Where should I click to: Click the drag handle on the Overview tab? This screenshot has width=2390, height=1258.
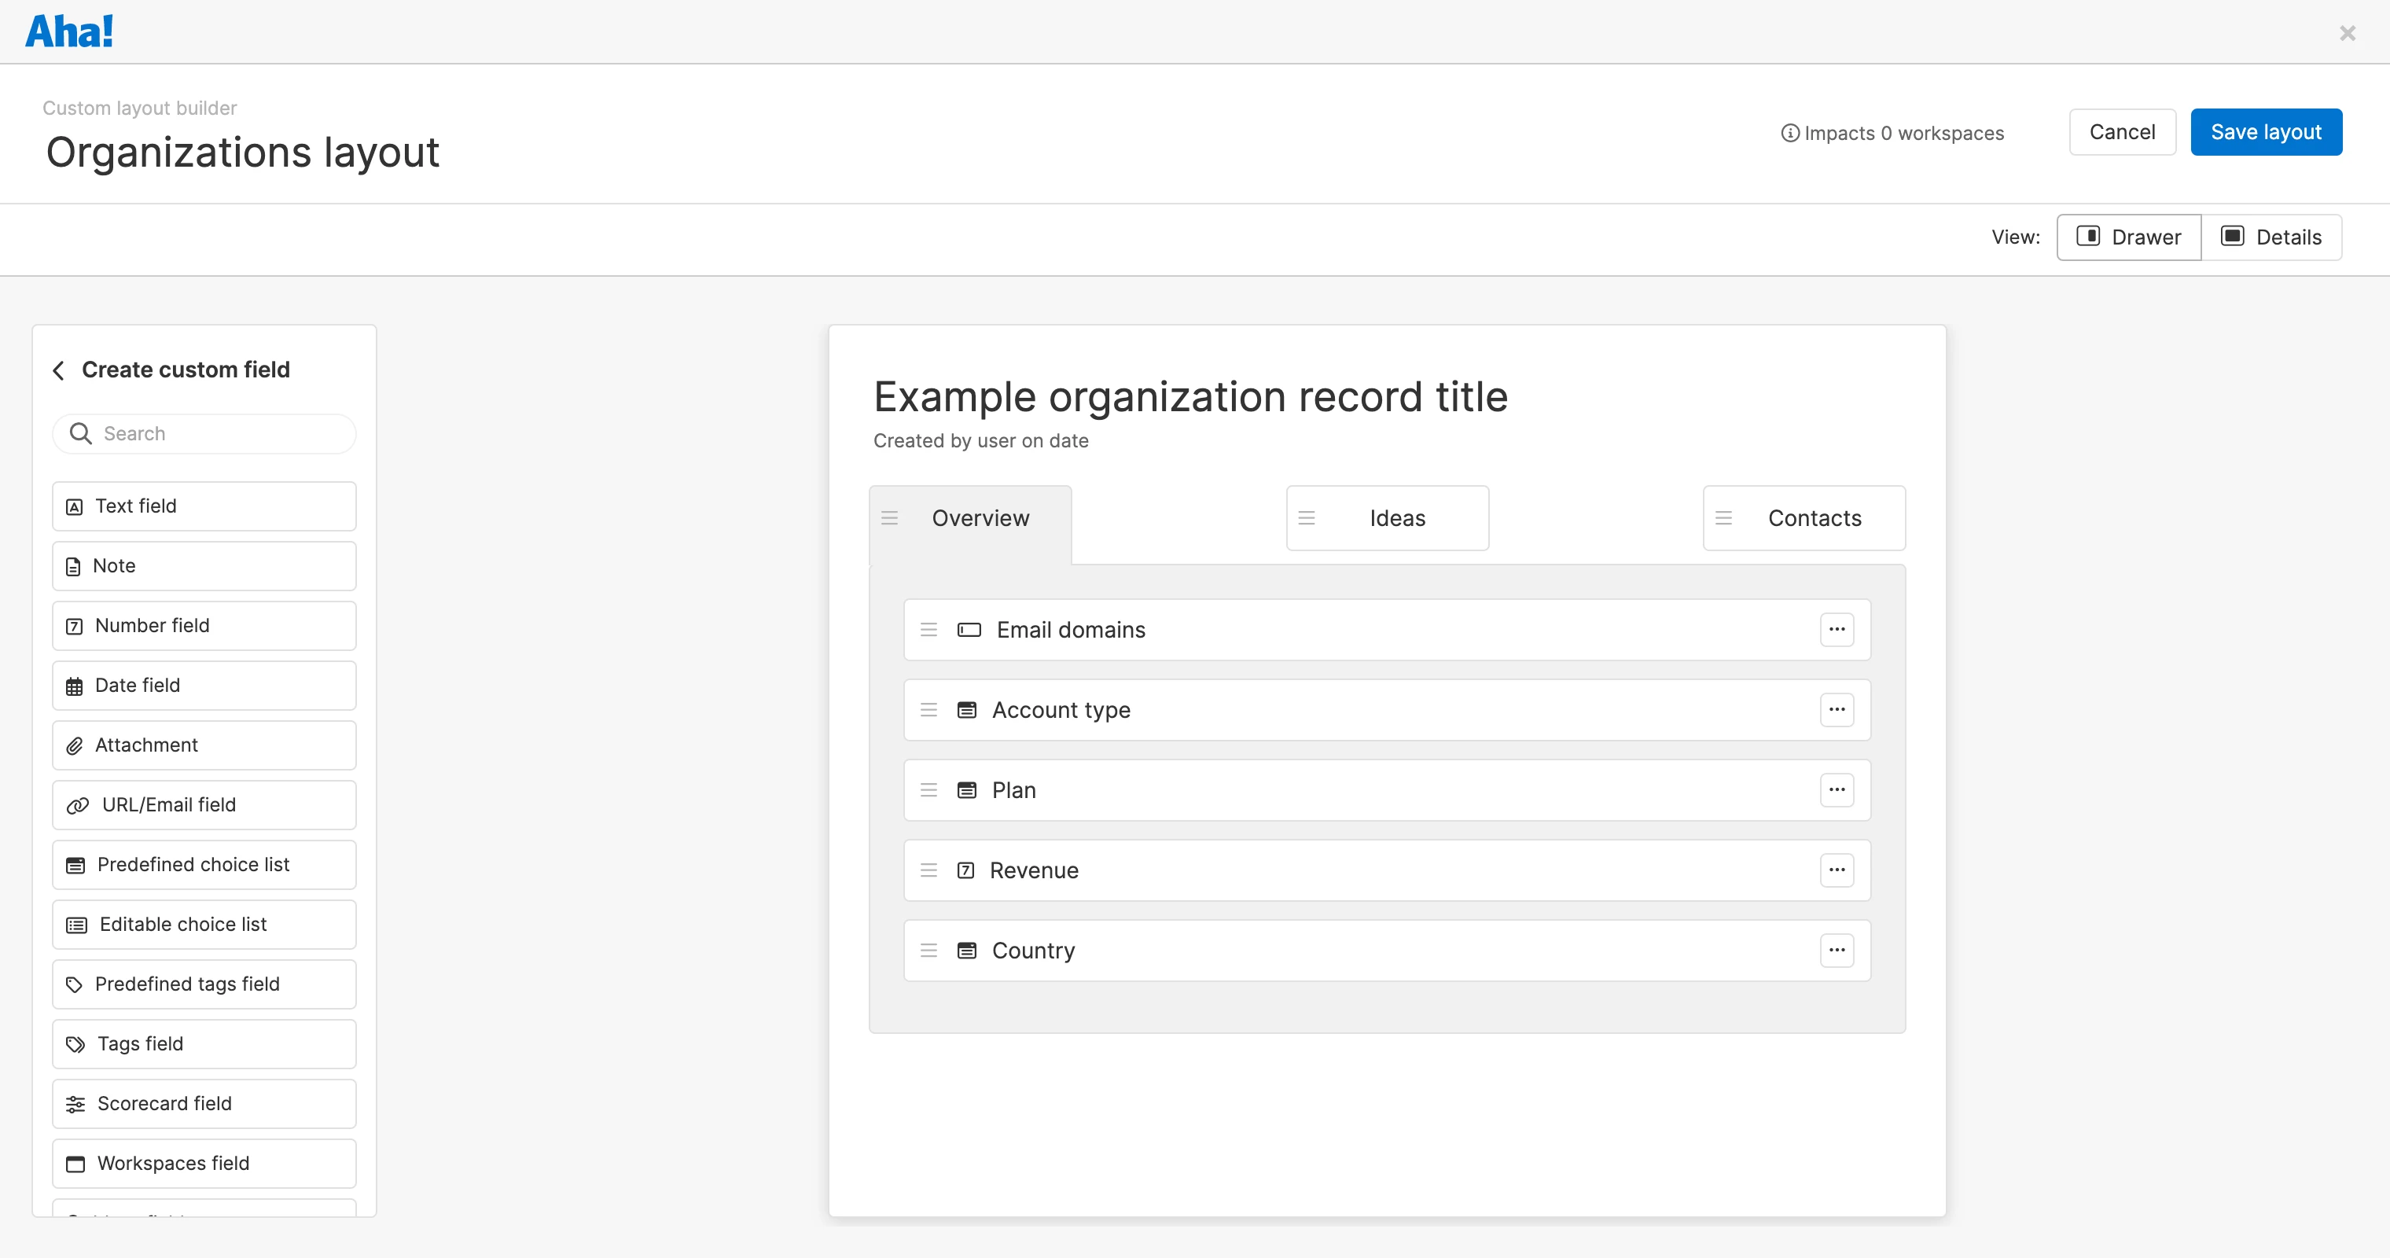(889, 517)
